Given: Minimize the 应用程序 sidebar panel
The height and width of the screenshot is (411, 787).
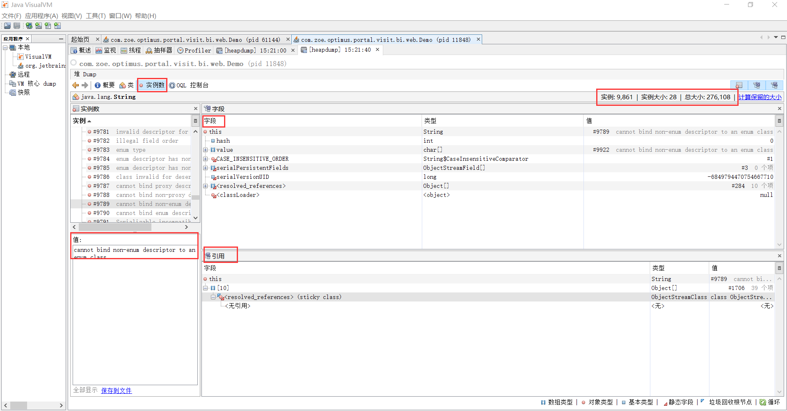Looking at the screenshot, I should (x=61, y=39).
